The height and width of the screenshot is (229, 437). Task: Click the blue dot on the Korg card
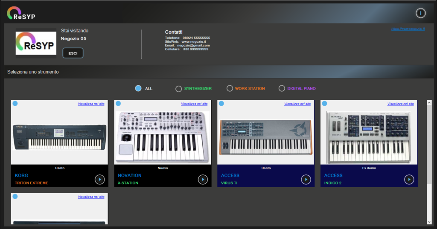pos(15,103)
